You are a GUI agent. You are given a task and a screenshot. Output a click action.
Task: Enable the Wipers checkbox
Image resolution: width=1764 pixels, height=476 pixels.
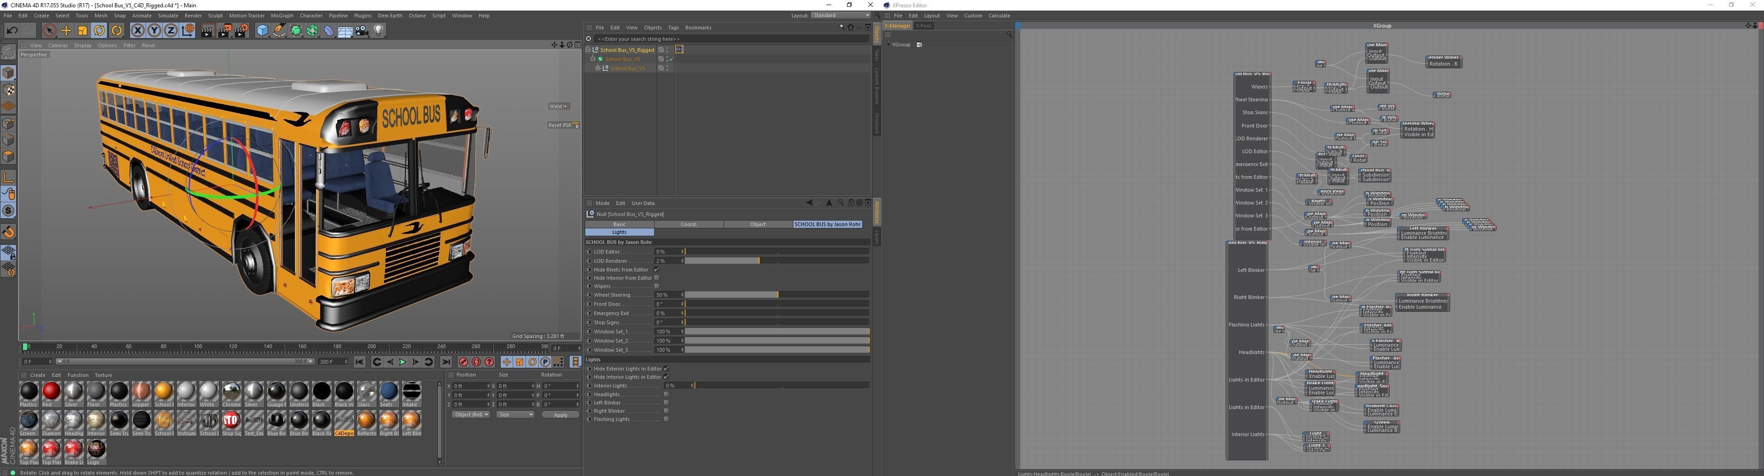pyautogui.click(x=656, y=286)
